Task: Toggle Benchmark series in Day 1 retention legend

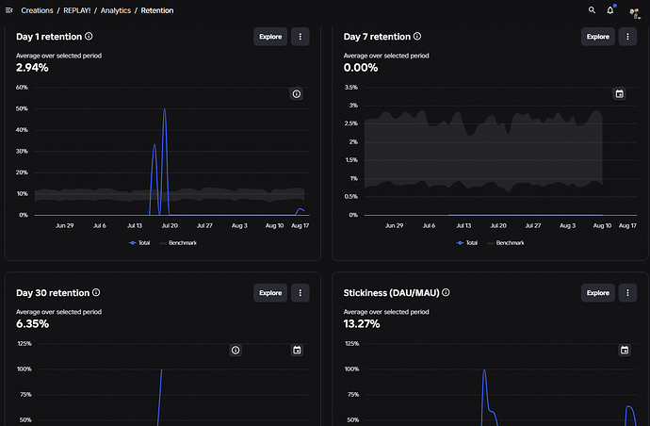Action: point(178,243)
